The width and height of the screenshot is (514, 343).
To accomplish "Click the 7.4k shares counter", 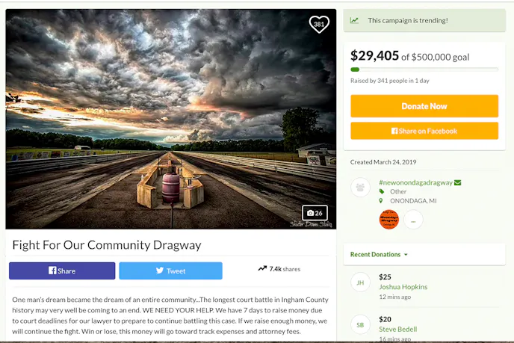I will tap(279, 269).
